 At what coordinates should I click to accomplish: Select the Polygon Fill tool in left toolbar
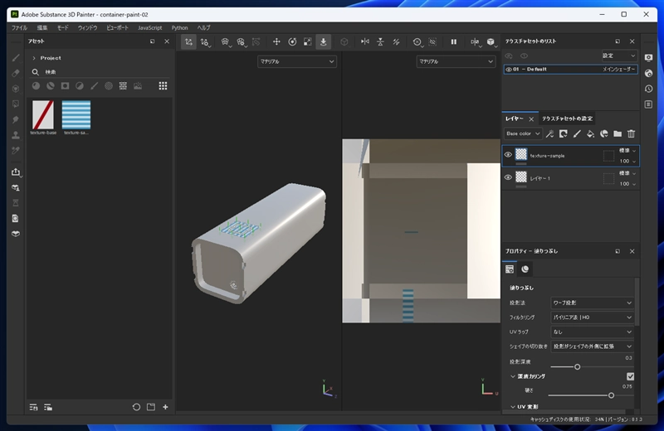(16, 104)
